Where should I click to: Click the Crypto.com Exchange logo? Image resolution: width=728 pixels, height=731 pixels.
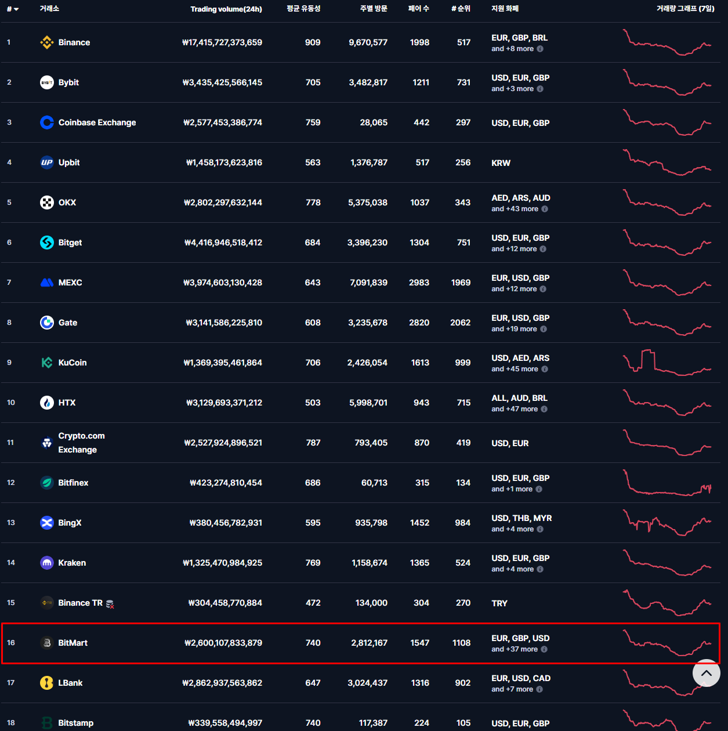pos(47,443)
